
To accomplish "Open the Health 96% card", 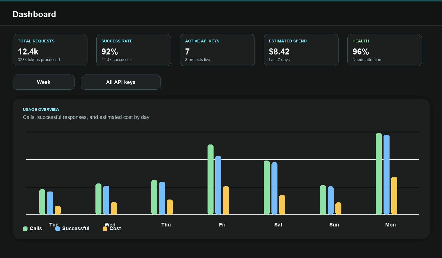I will pyautogui.click(x=385, y=50).
